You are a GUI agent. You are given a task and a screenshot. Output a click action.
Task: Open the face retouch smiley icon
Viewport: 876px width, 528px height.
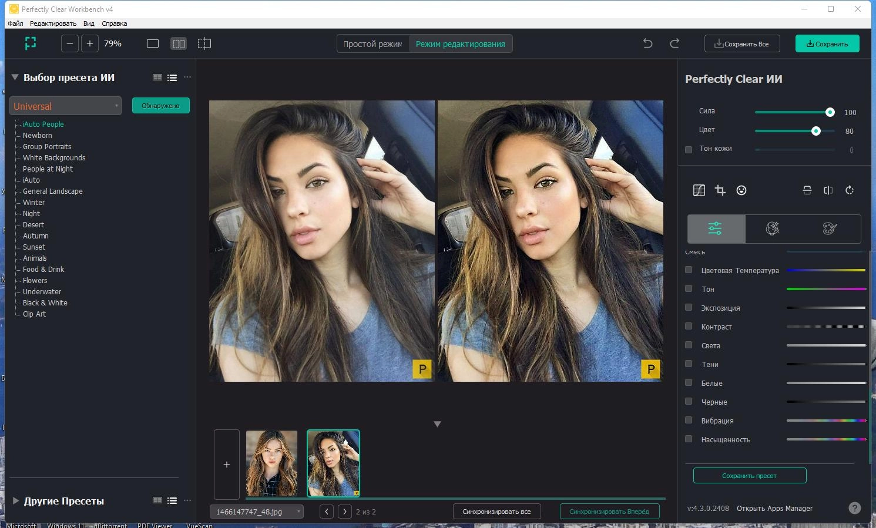(741, 190)
